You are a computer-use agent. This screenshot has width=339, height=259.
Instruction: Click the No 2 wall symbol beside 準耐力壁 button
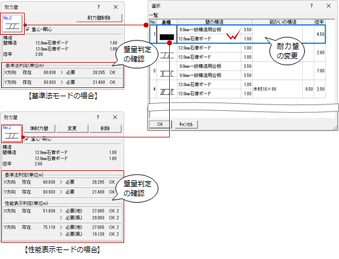pos(12,134)
